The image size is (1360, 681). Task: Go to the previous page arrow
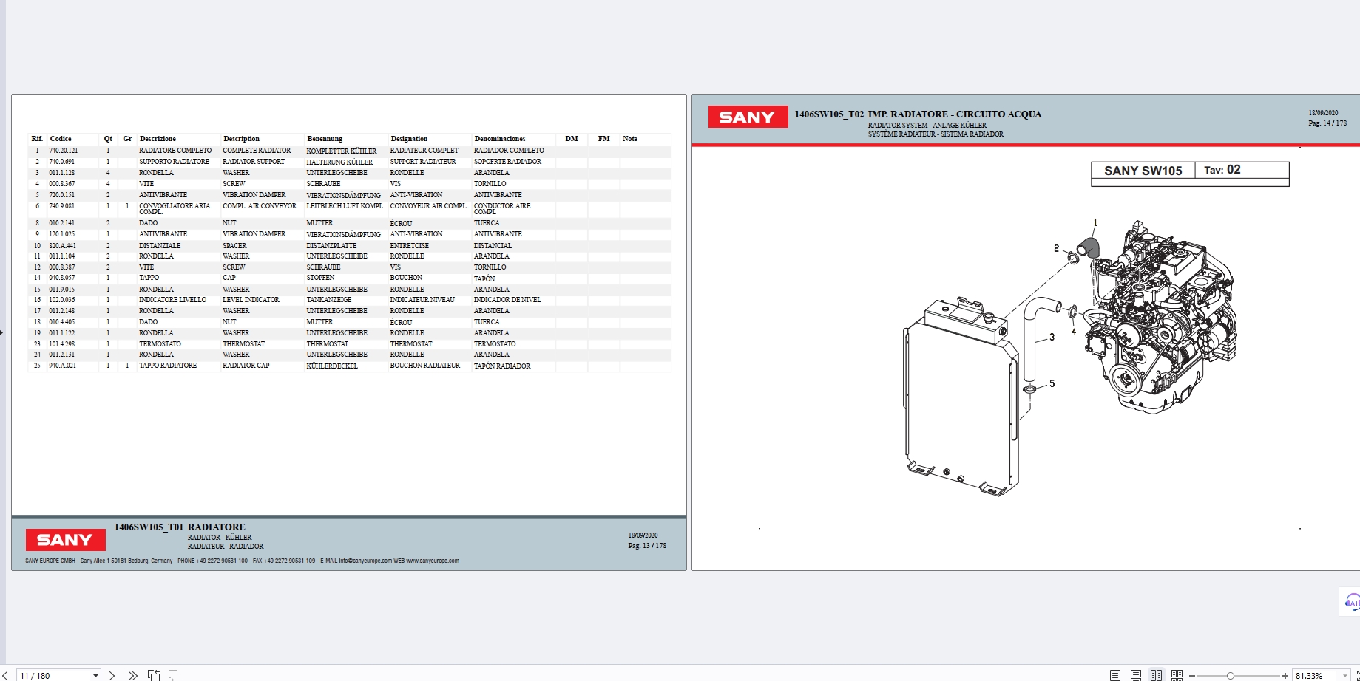click(4, 675)
